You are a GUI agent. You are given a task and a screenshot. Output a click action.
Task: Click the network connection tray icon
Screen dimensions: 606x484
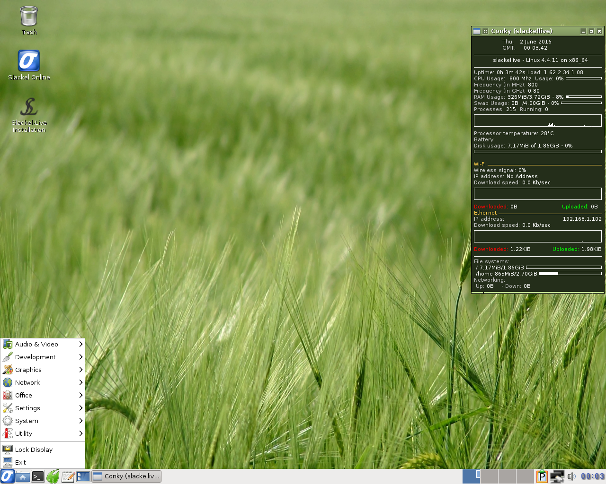(x=557, y=476)
